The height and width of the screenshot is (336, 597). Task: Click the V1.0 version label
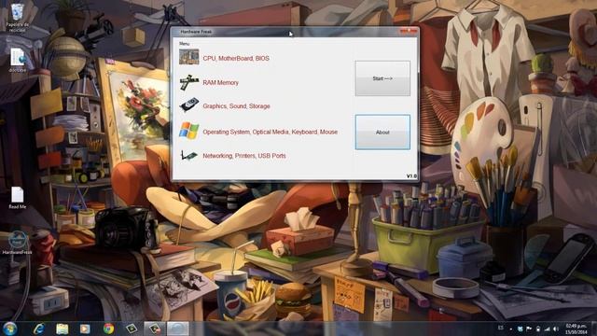tap(411, 176)
